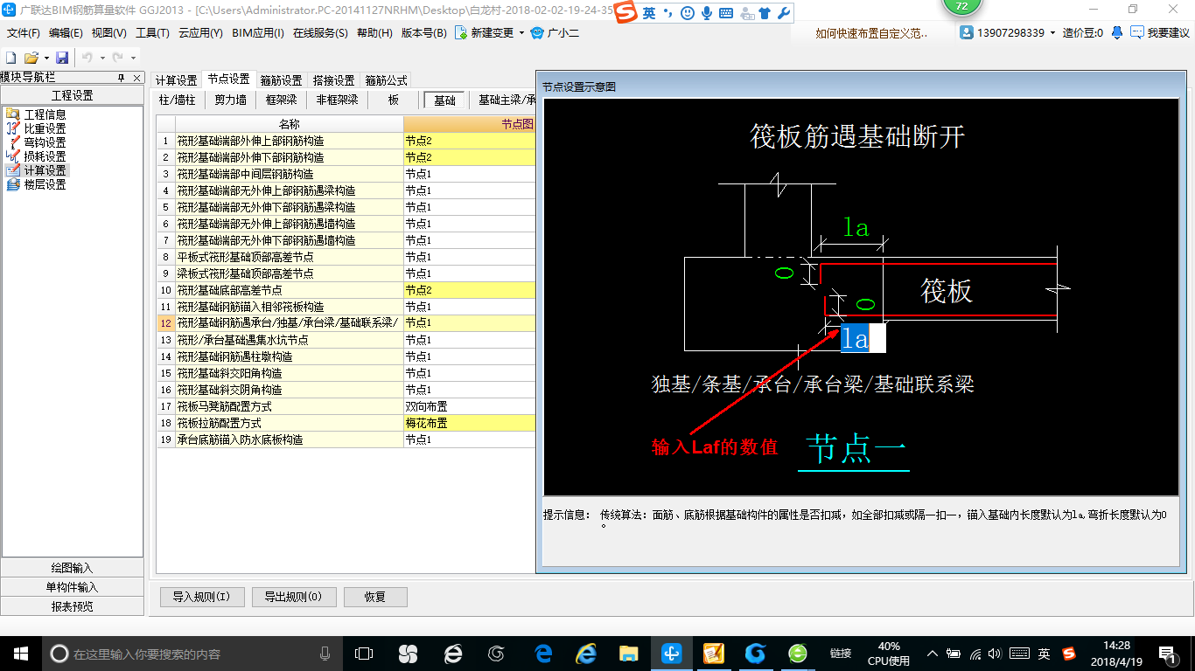Close the 模块导航栏 navigation panel
The height and width of the screenshot is (671, 1195).
136,78
